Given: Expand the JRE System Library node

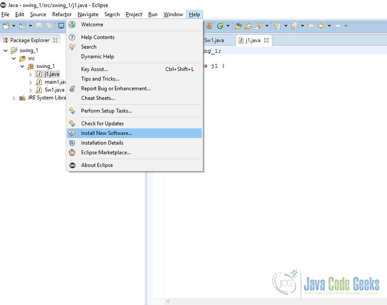Looking at the screenshot, I should tap(13, 98).
